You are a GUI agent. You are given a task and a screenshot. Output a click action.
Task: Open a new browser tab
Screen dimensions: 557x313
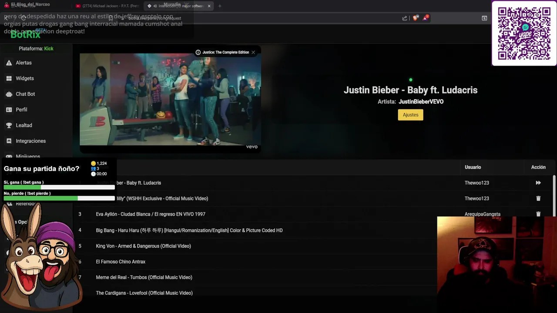(220, 6)
